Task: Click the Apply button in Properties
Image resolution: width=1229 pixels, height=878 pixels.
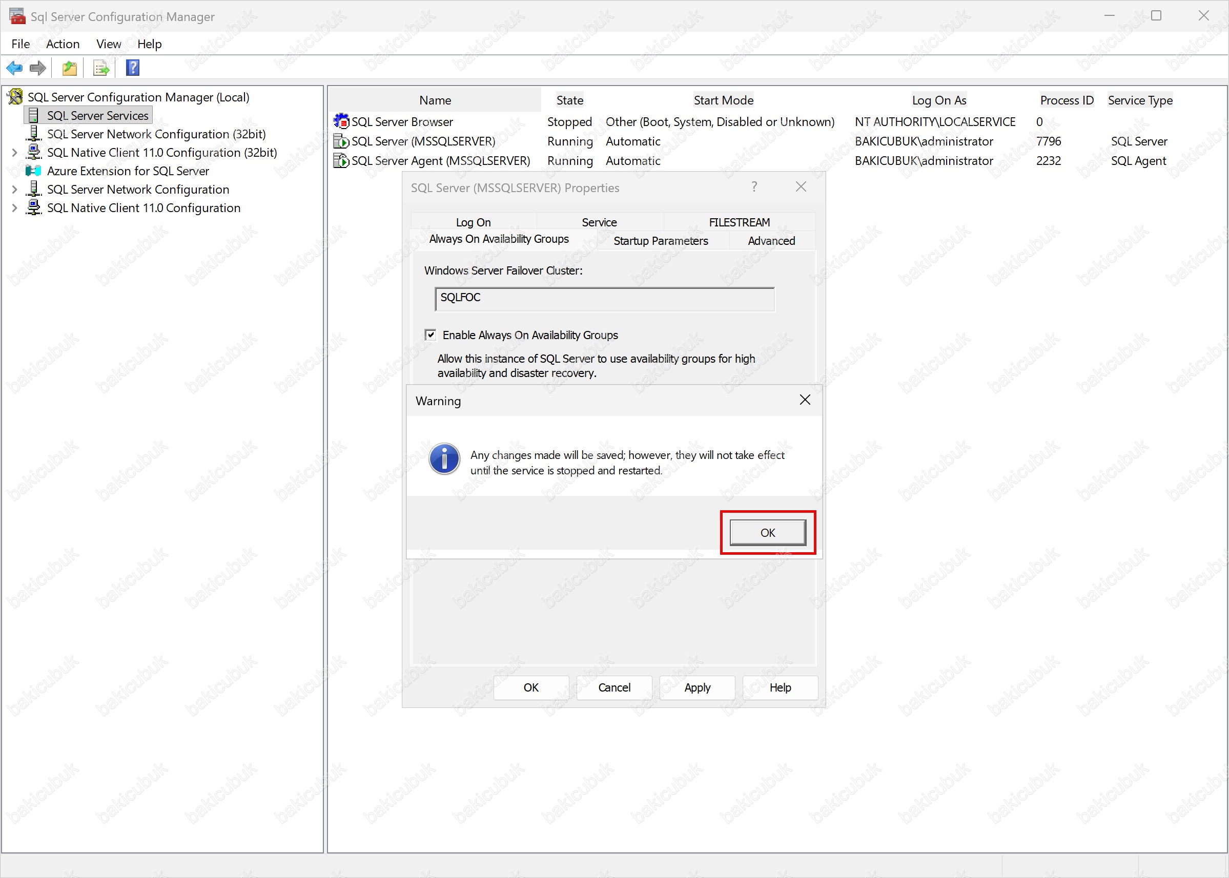Action: (697, 687)
